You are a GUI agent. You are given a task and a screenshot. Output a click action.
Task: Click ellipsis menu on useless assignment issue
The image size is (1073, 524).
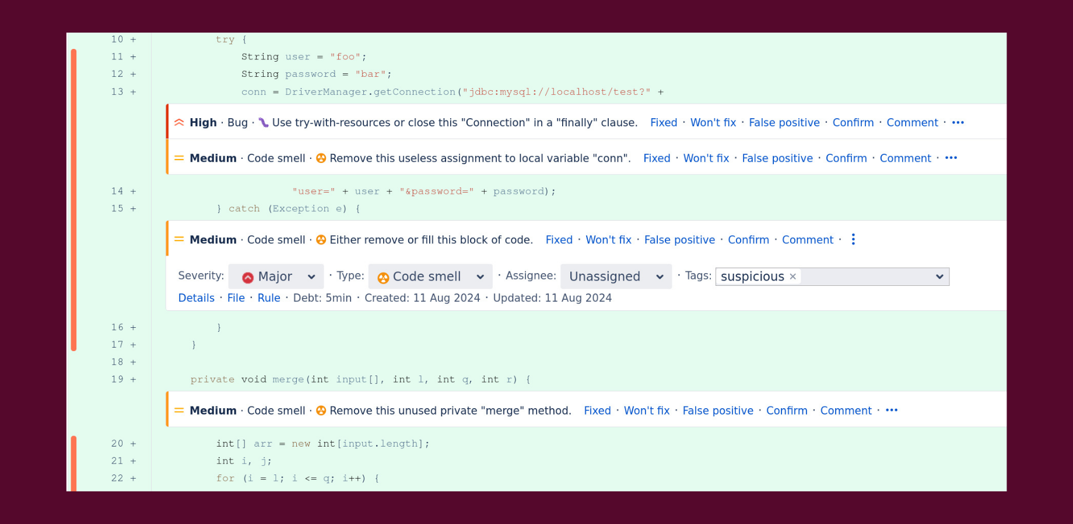tap(951, 158)
